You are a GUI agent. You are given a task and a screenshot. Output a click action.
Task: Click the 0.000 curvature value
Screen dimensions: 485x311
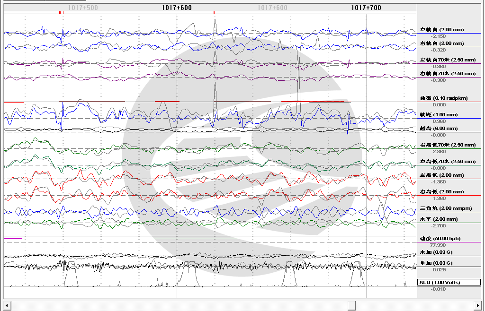point(439,105)
